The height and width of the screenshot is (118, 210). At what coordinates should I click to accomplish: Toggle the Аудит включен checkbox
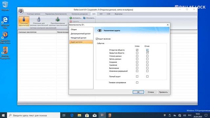[97, 39]
